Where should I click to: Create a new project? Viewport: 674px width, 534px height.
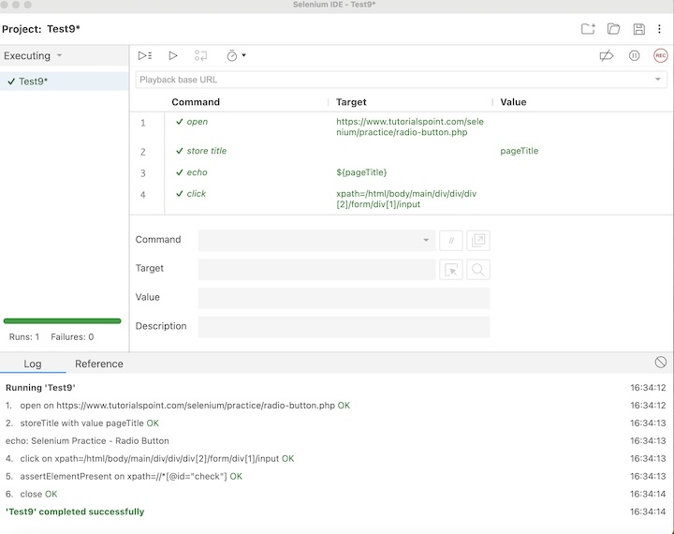pyautogui.click(x=588, y=29)
